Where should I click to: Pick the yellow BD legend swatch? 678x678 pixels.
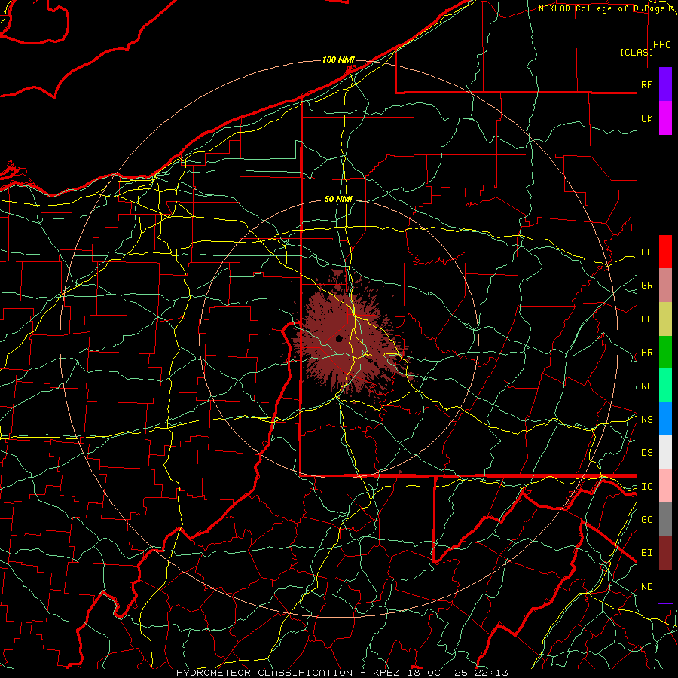point(665,319)
